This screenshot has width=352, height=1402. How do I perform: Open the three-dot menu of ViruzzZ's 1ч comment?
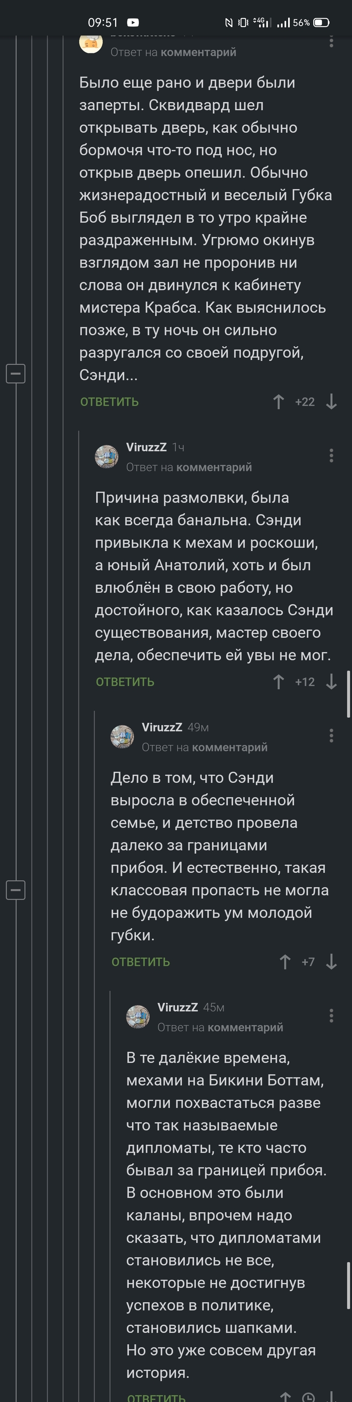pyautogui.click(x=331, y=456)
